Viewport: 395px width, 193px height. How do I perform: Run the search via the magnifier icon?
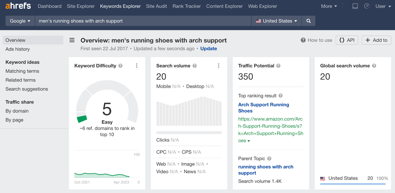point(308,21)
